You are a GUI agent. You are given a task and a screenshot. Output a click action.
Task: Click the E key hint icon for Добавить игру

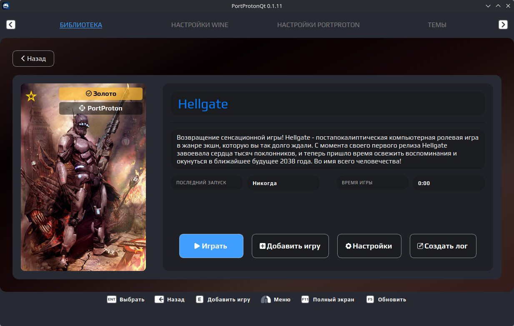point(200,299)
